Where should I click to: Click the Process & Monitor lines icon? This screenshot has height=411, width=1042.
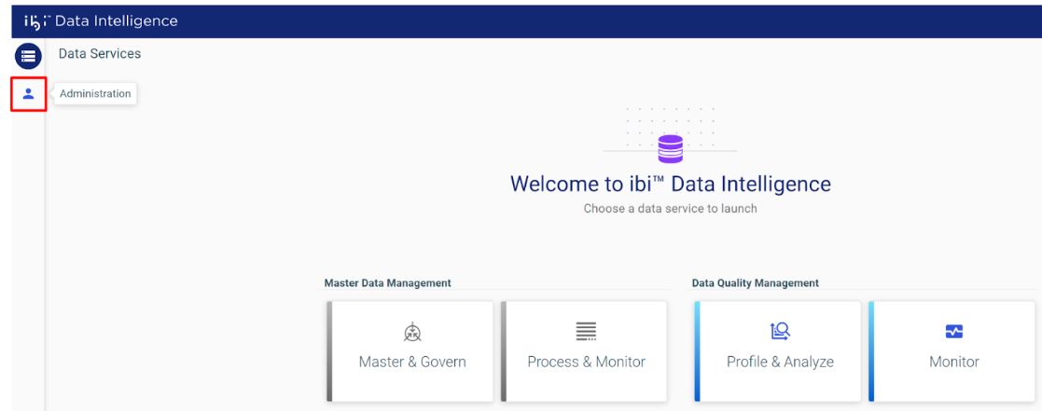586,331
